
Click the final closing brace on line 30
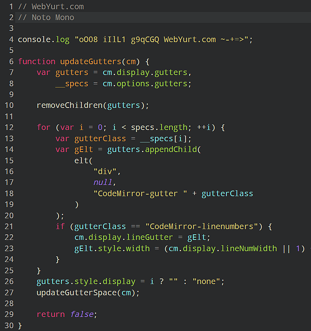tap(20, 325)
